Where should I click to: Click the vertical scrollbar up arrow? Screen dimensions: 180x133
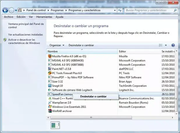177,51
